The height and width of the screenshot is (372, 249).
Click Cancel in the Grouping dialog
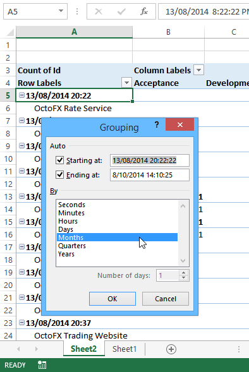(166, 299)
